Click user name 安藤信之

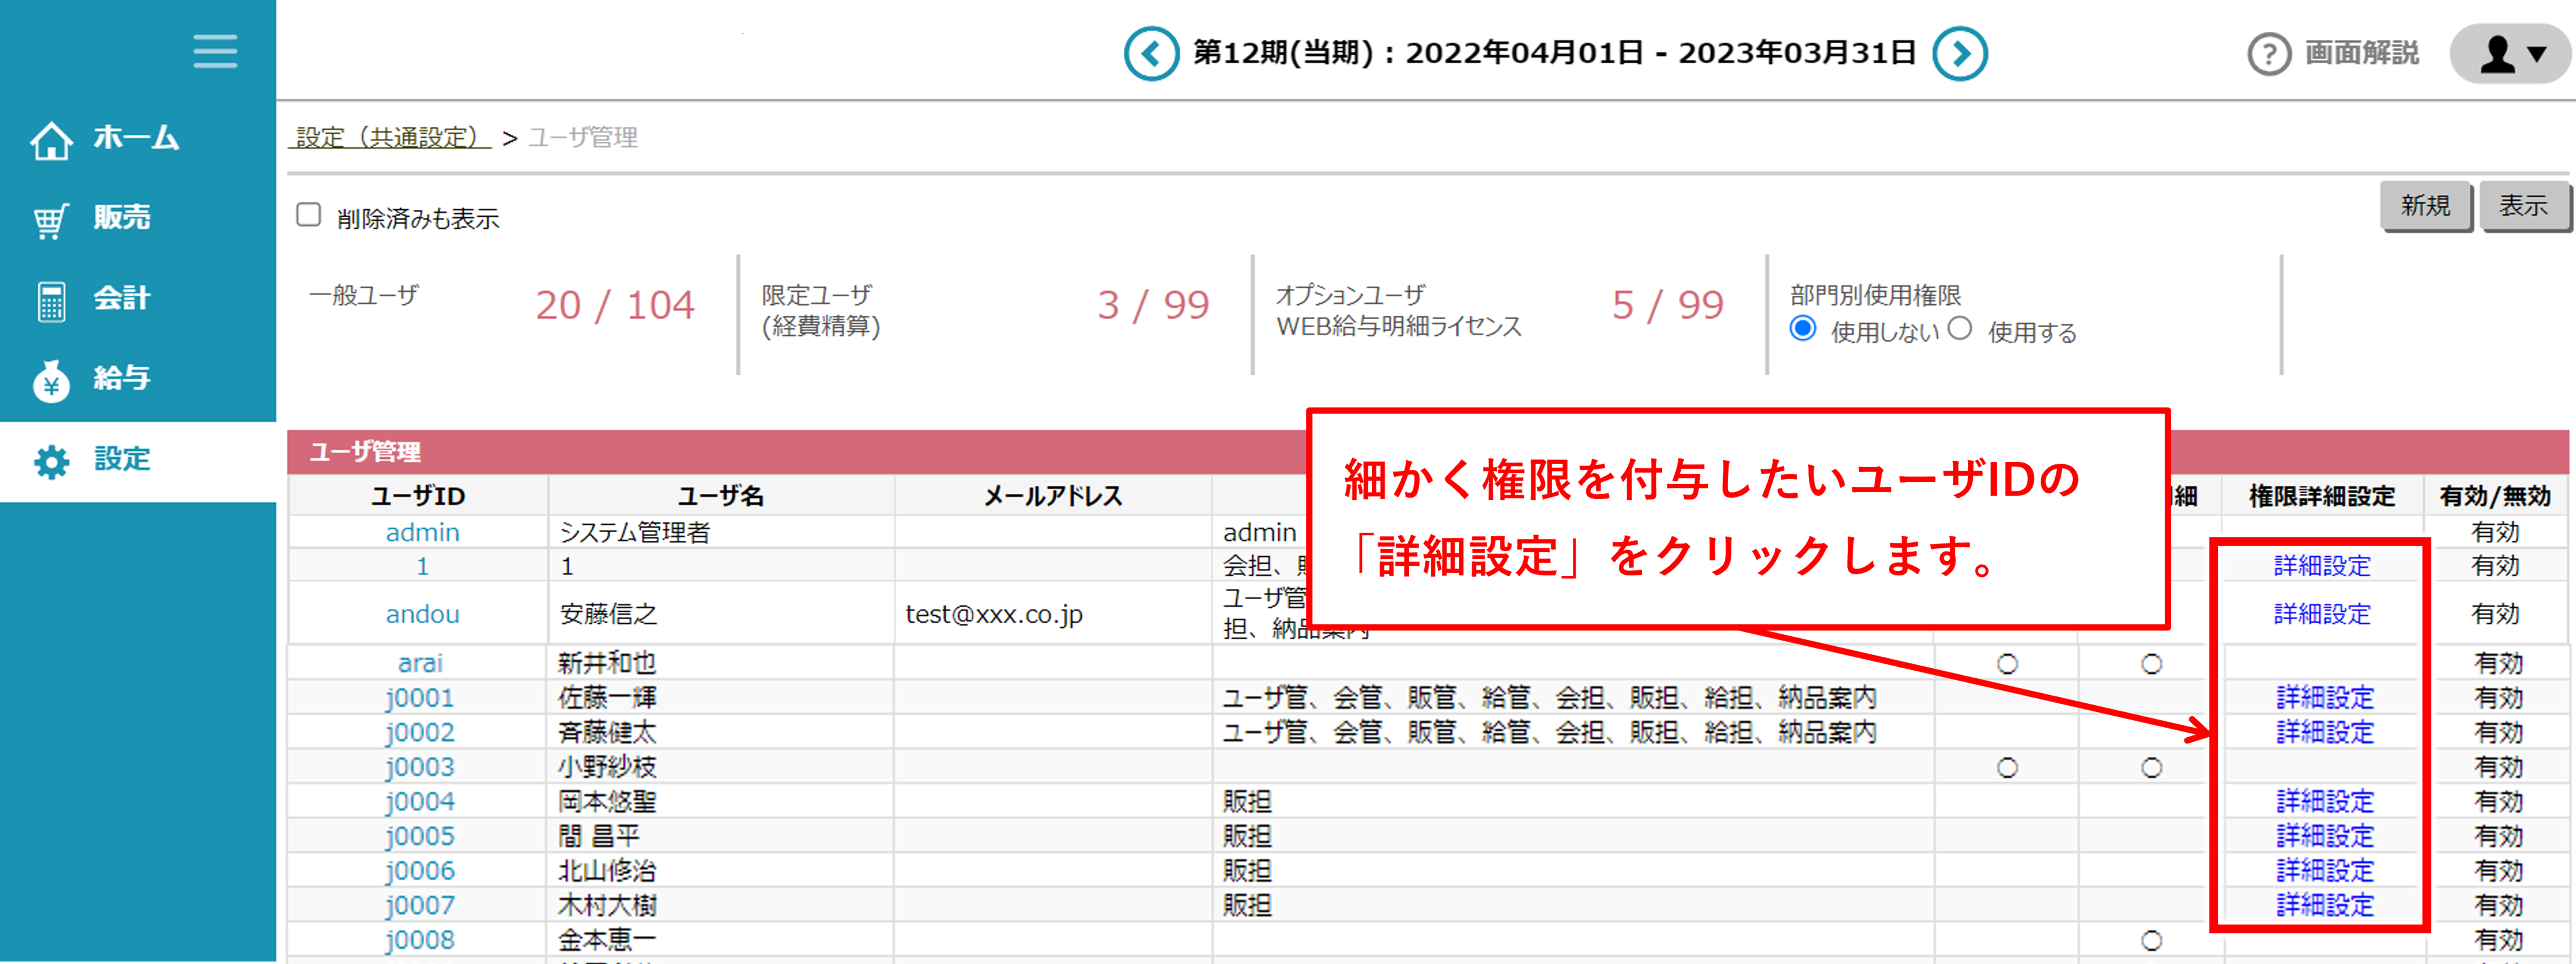pyautogui.click(x=608, y=614)
